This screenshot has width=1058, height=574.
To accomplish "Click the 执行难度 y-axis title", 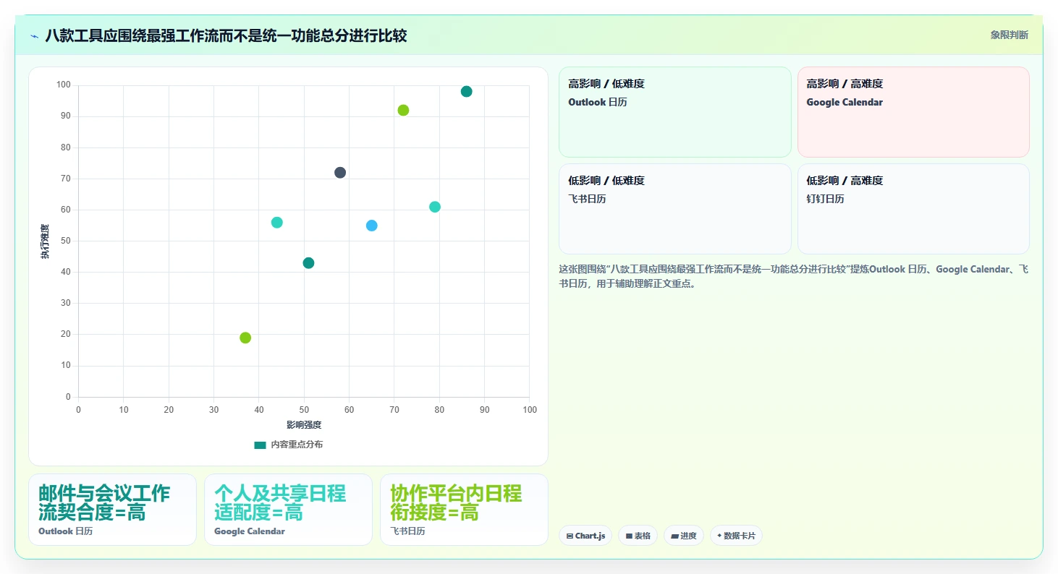I will (45, 241).
